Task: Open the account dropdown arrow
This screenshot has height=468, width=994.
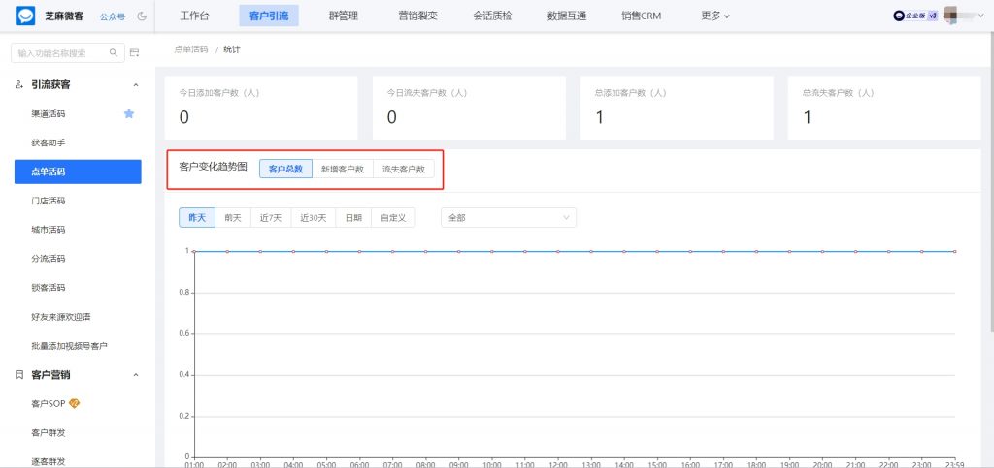Action: point(981,16)
